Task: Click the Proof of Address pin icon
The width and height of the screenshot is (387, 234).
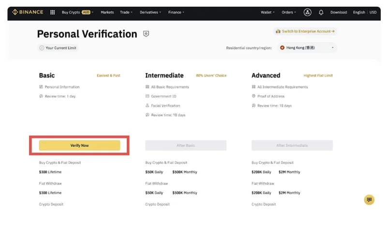Action: coord(253,96)
